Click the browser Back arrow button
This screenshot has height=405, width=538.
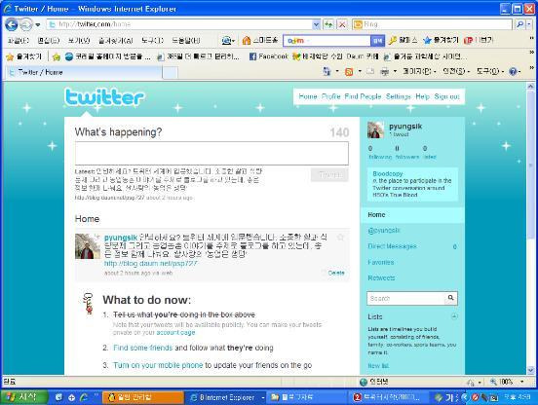click(x=12, y=24)
